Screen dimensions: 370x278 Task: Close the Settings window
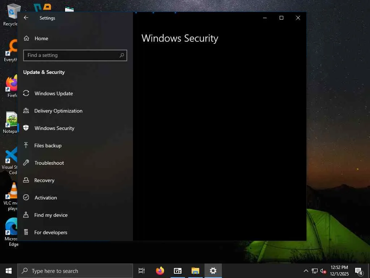click(x=298, y=18)
